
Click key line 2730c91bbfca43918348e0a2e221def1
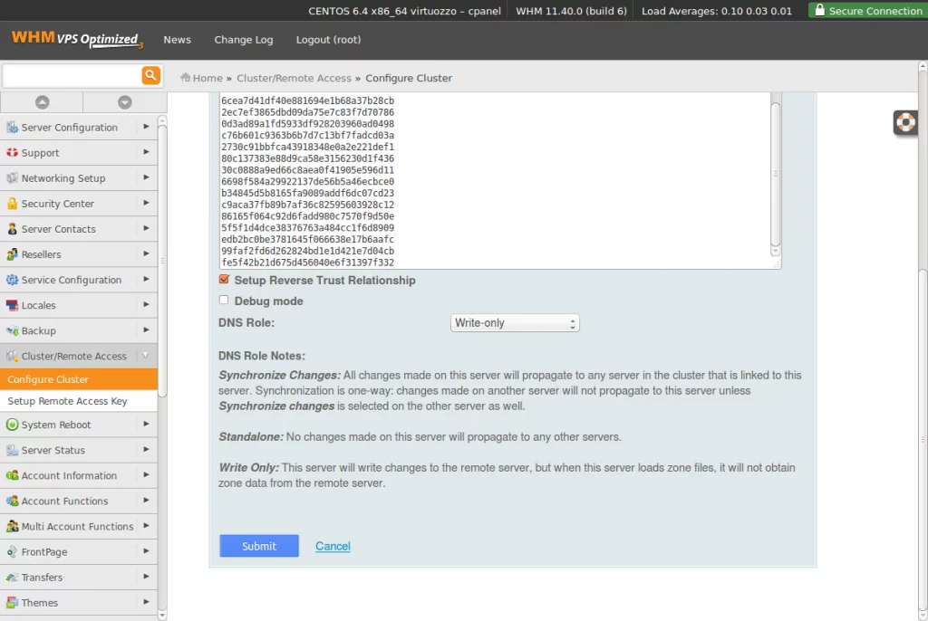308,147
